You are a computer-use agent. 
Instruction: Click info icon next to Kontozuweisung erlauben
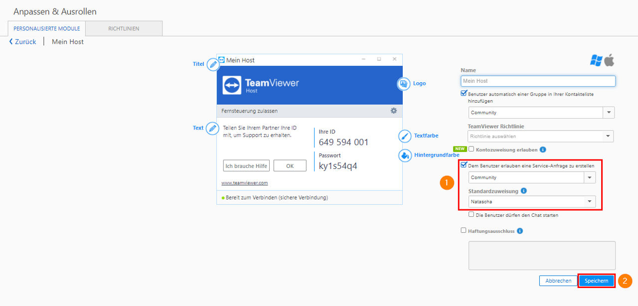[543, 150]
